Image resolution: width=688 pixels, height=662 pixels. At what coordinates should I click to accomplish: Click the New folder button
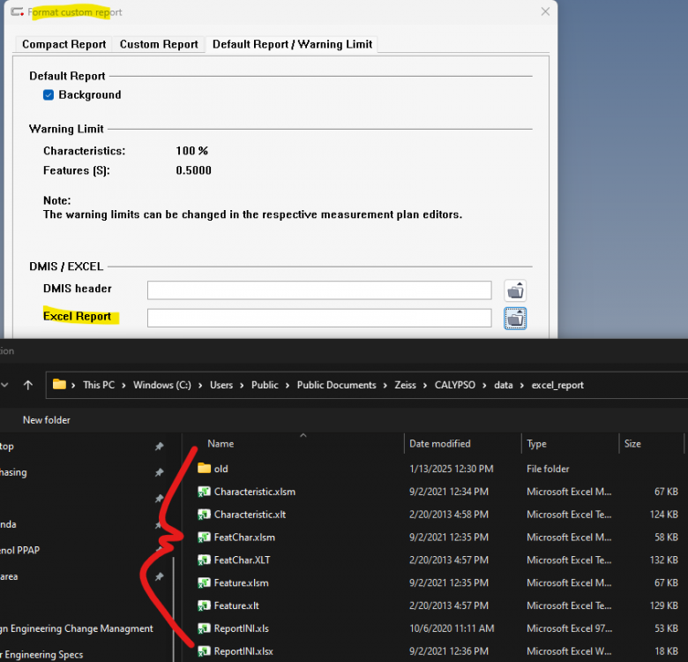47,420
